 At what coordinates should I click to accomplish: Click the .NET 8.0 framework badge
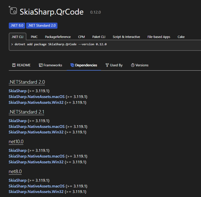click(17, 25)
